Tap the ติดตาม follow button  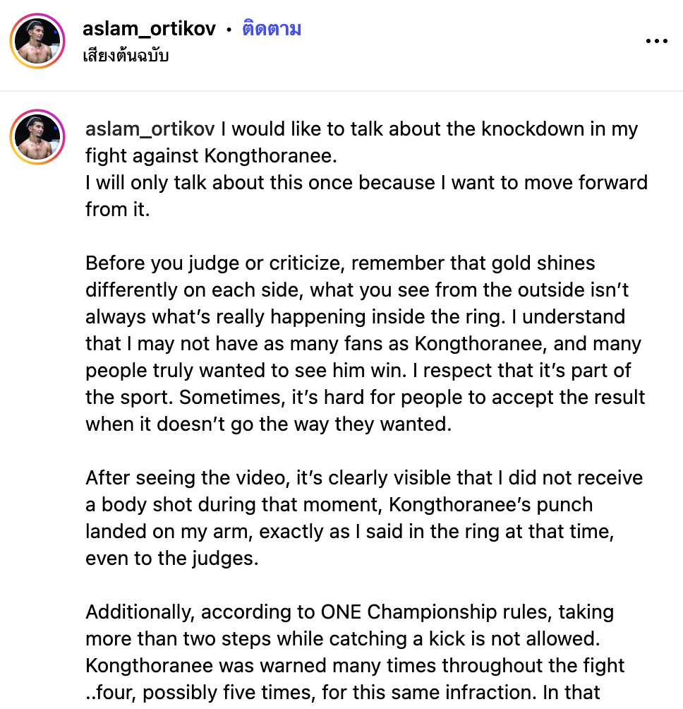[x=272, y=29]
